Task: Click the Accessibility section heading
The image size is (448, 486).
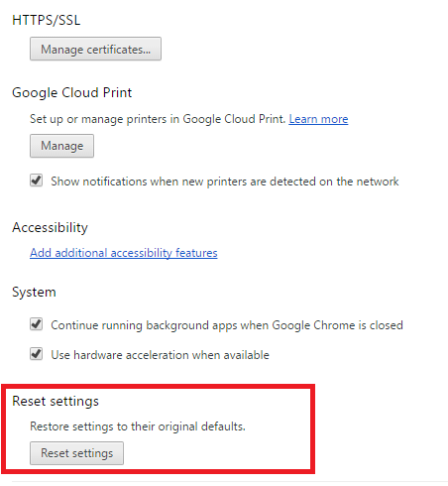Action: (x=50, y=227)
